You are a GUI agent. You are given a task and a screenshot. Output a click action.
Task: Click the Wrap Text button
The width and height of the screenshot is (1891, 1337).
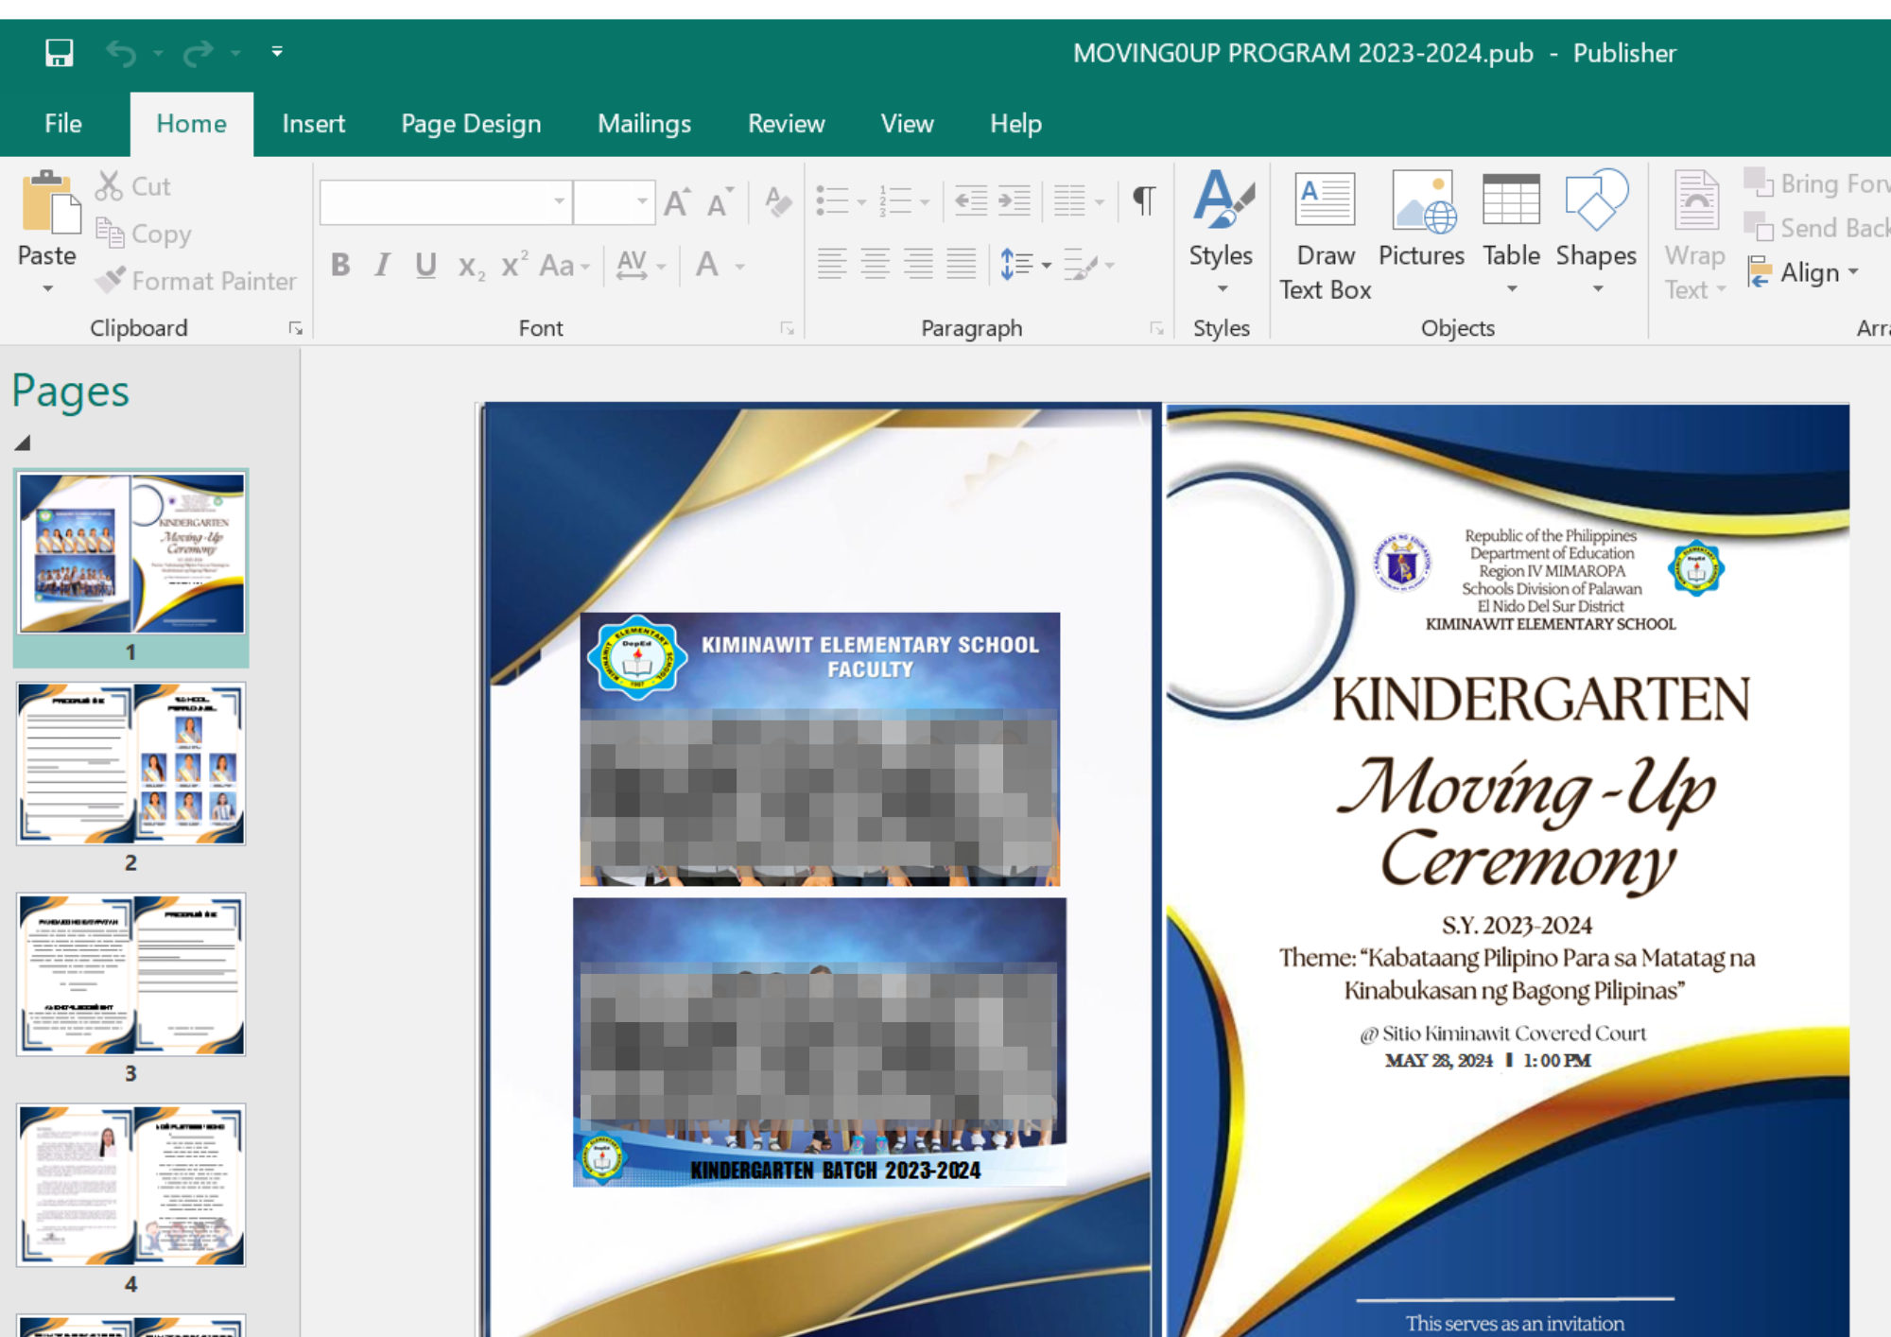pos(1694,236)
